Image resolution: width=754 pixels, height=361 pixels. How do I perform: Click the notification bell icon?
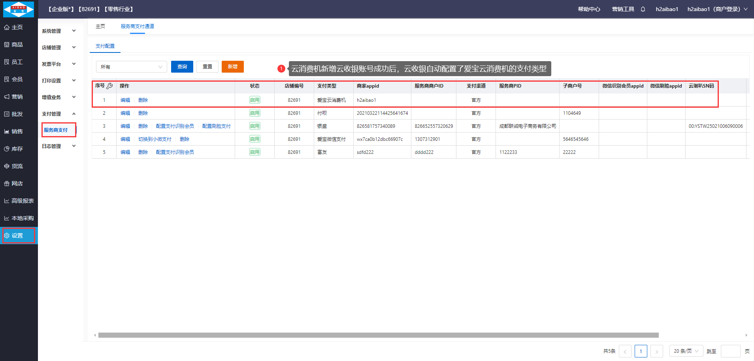pyautogui.click(x=643, y=9)
